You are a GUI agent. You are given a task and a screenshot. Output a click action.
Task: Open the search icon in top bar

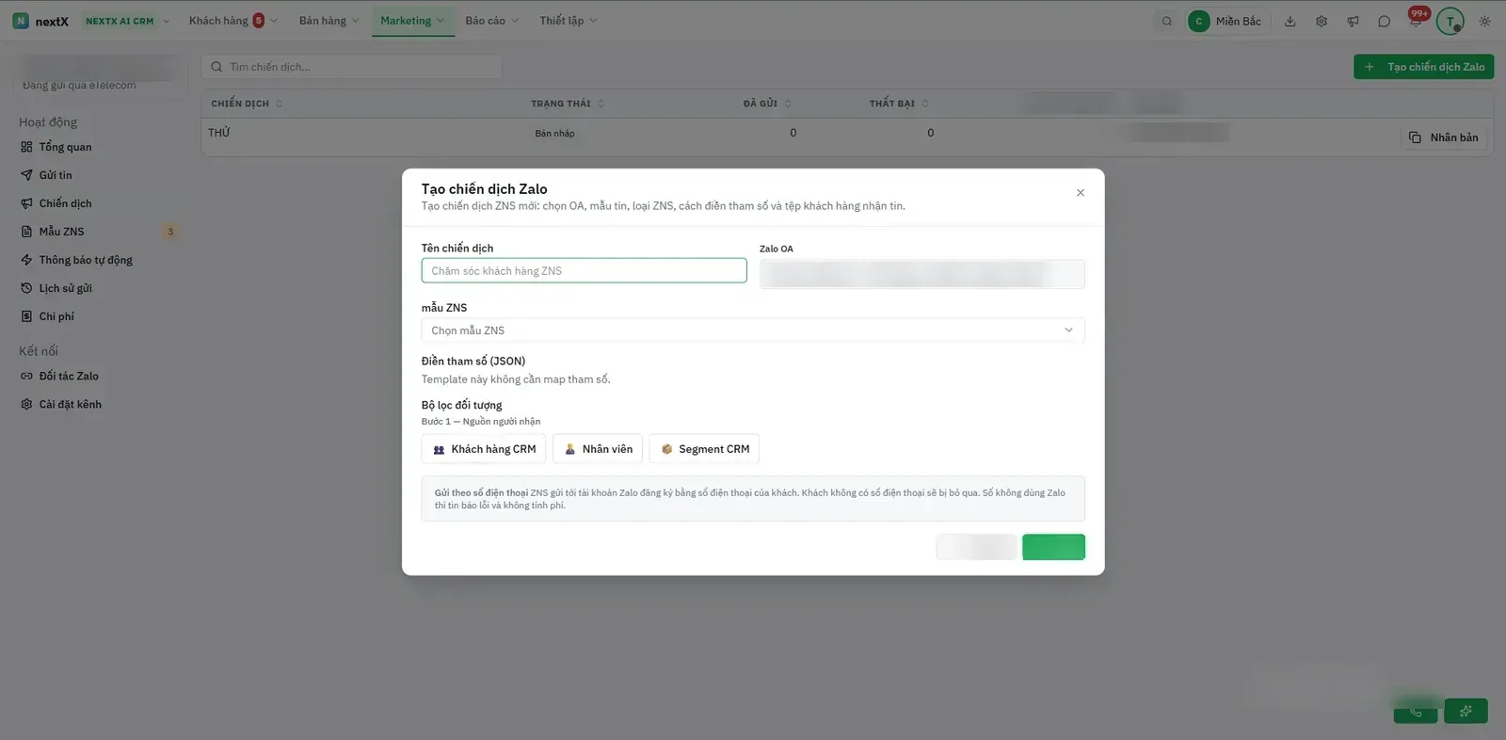pyautogui.click(x=1167, y=21)
